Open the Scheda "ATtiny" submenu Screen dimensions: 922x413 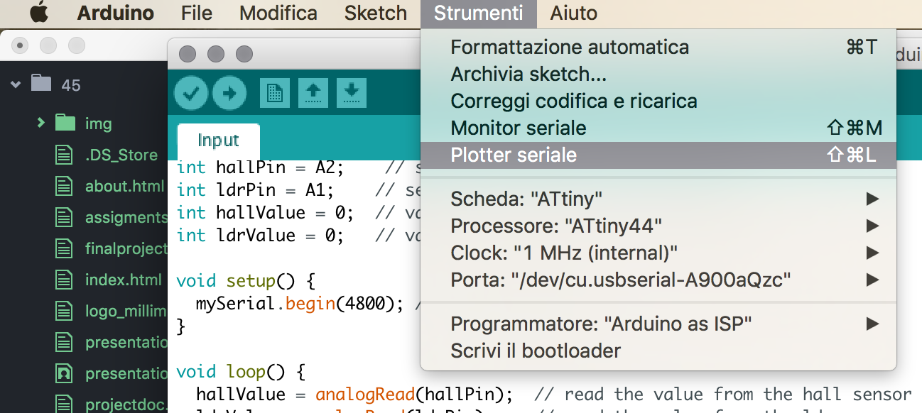(x=658, y=199)
